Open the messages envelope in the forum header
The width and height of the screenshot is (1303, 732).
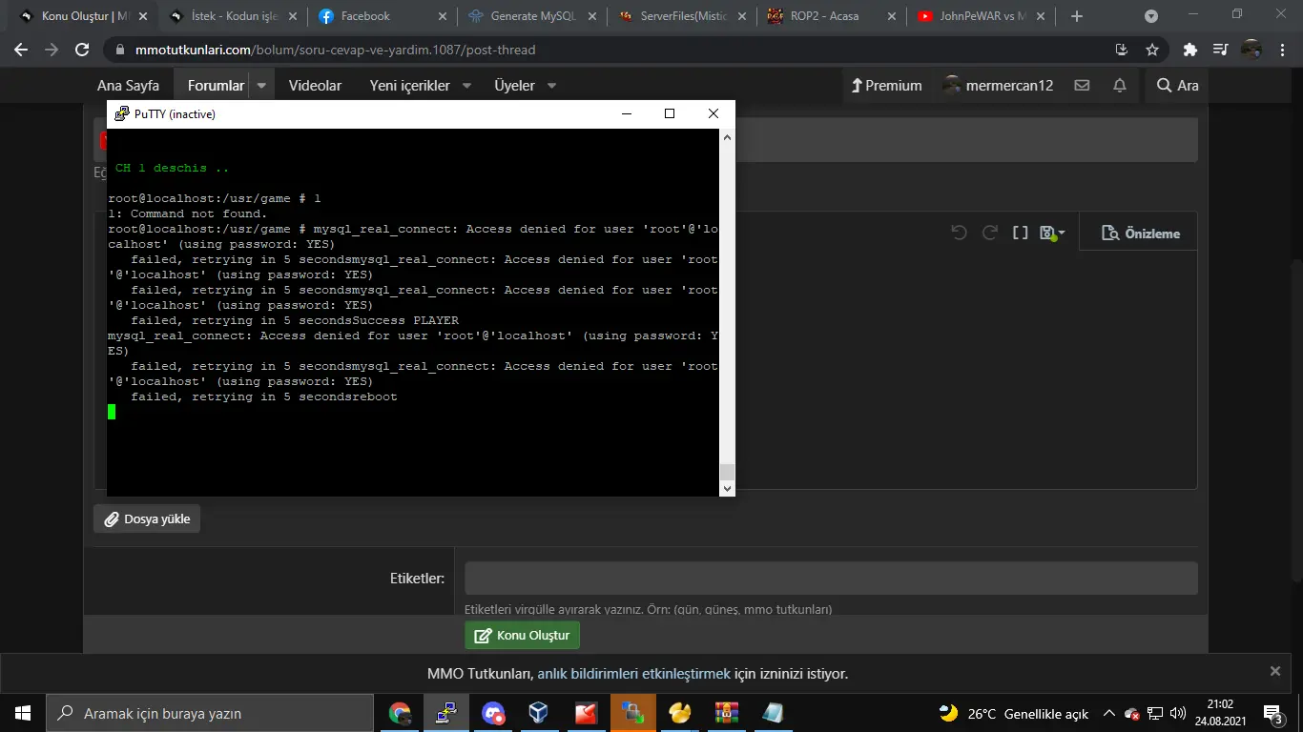click(1081, 85)
